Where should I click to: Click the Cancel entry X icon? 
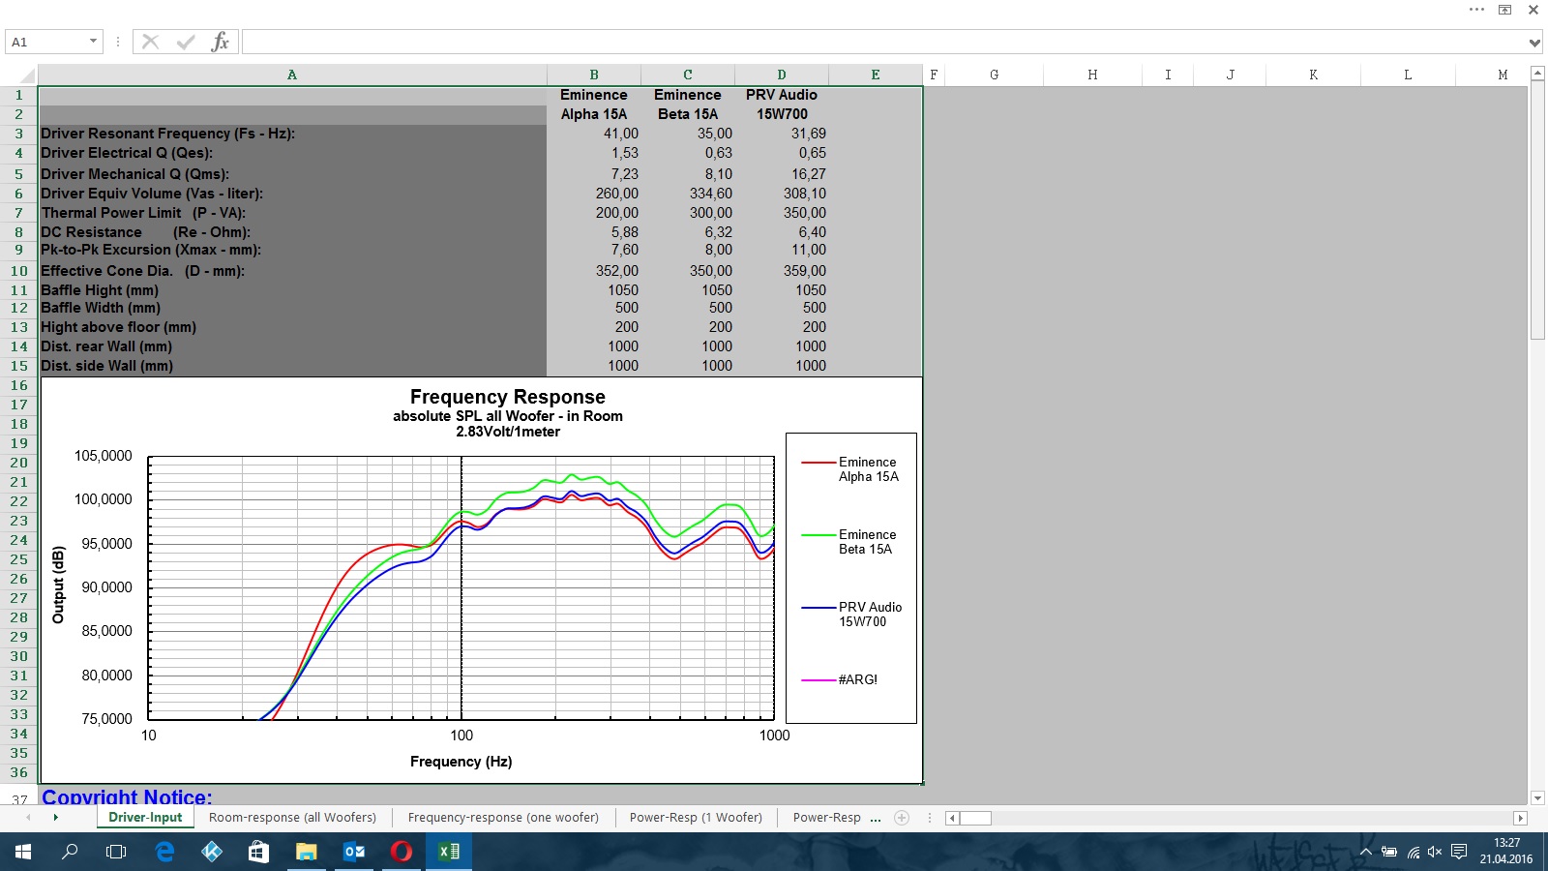coord(150,42)
